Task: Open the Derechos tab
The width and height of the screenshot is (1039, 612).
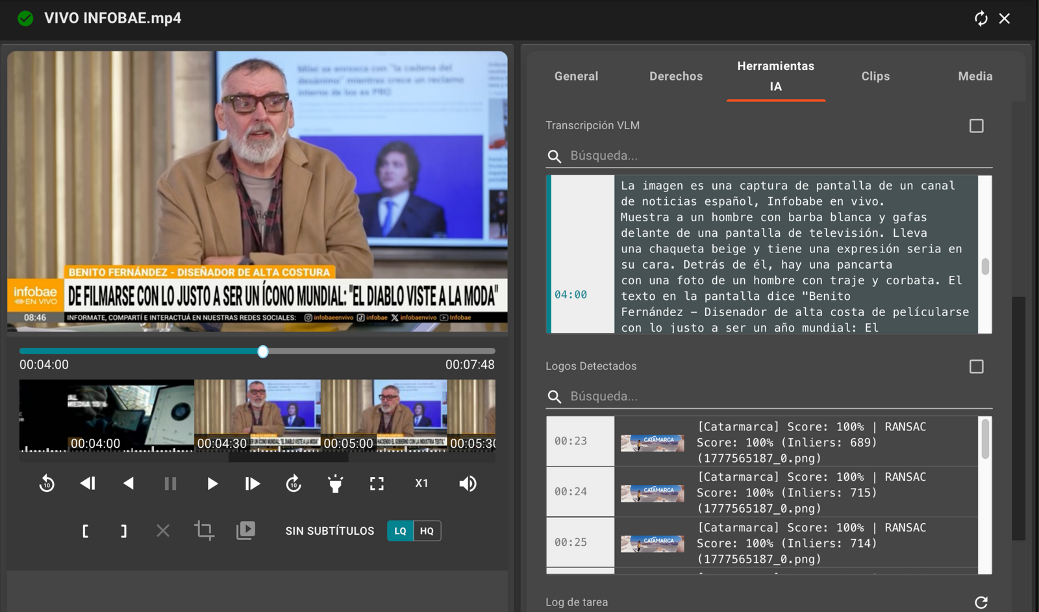Action: coord(676,76)
